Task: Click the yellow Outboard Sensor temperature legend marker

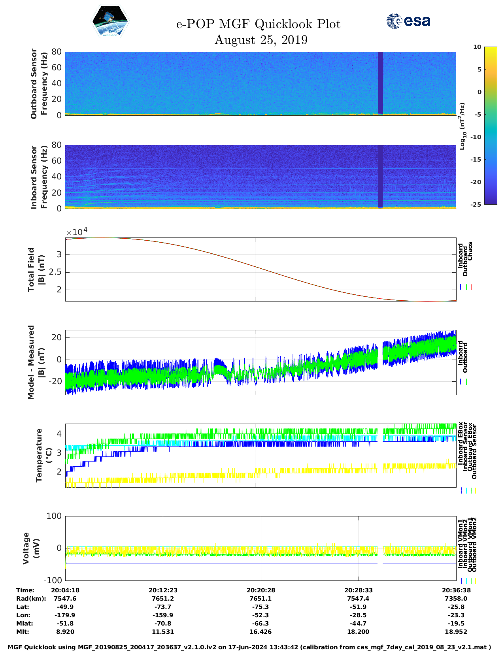Action: click(x=475, y=490)
